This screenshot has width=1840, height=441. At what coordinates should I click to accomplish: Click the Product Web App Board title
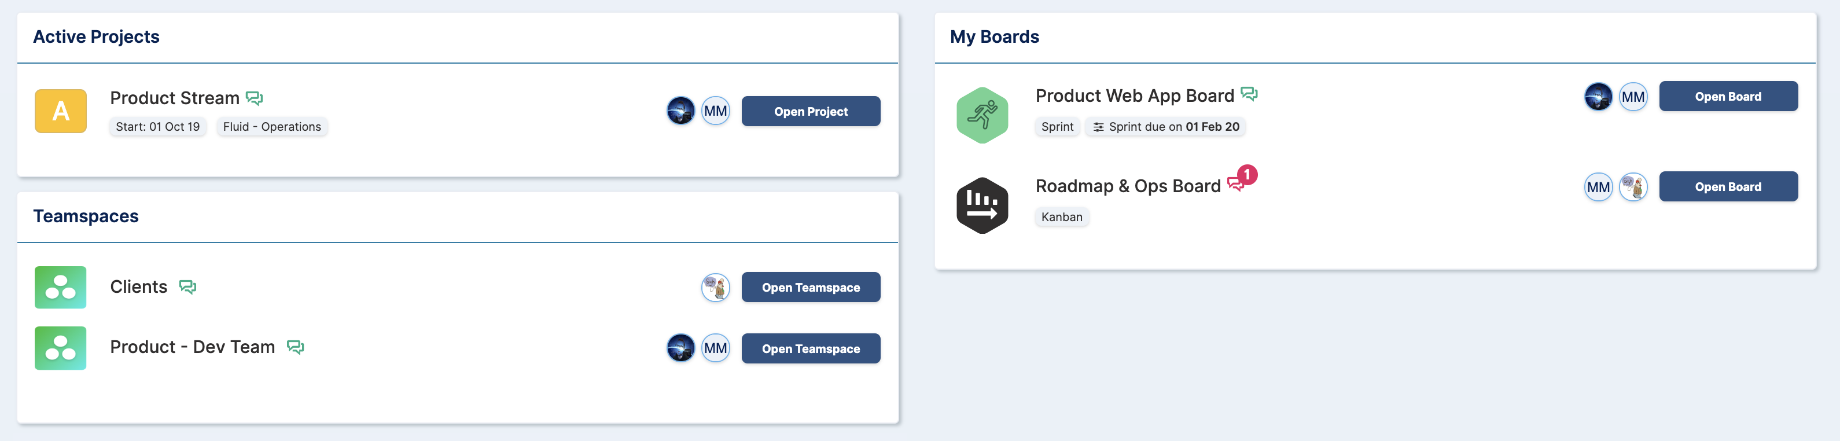(1135, 95)
